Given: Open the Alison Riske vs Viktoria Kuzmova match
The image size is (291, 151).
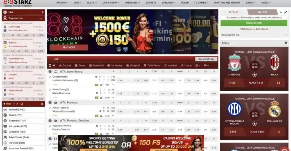Looking at the screenshot, I should click(x=64, y=110).
